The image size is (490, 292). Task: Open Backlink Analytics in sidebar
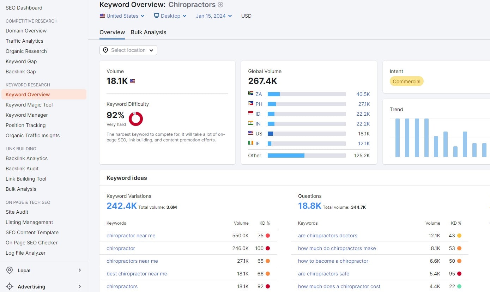[26, 158]
